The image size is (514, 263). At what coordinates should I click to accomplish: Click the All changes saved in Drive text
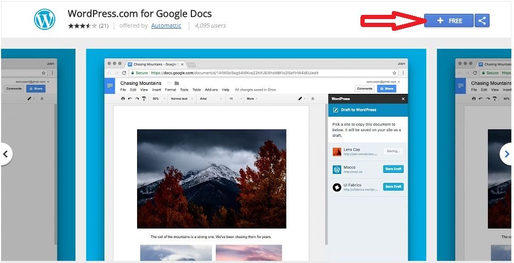[x=255, y=90]
